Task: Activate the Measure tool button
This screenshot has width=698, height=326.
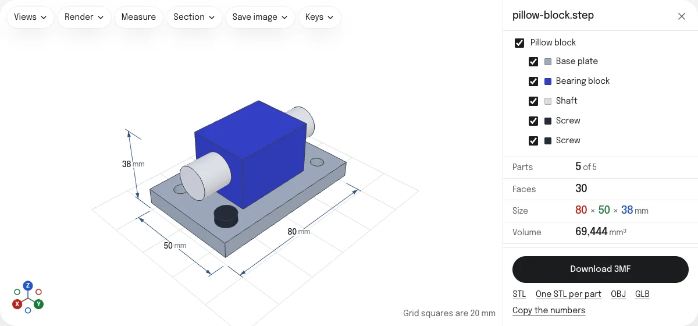Action: 138,17
